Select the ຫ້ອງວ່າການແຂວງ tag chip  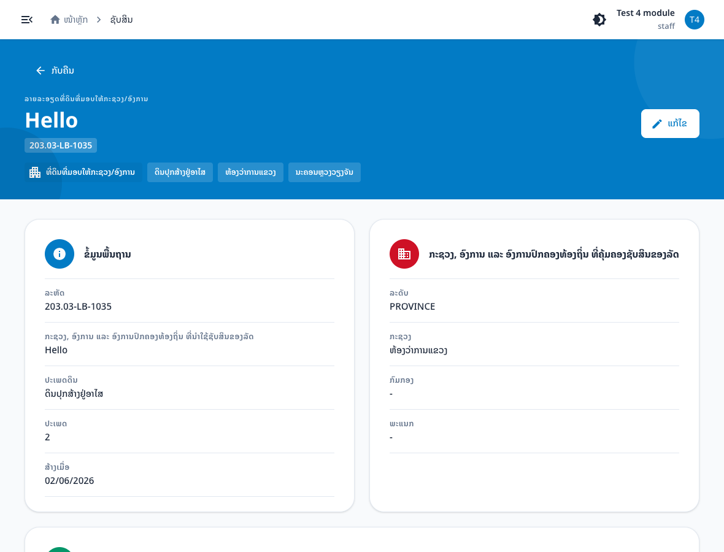click(x=250, y=172)
